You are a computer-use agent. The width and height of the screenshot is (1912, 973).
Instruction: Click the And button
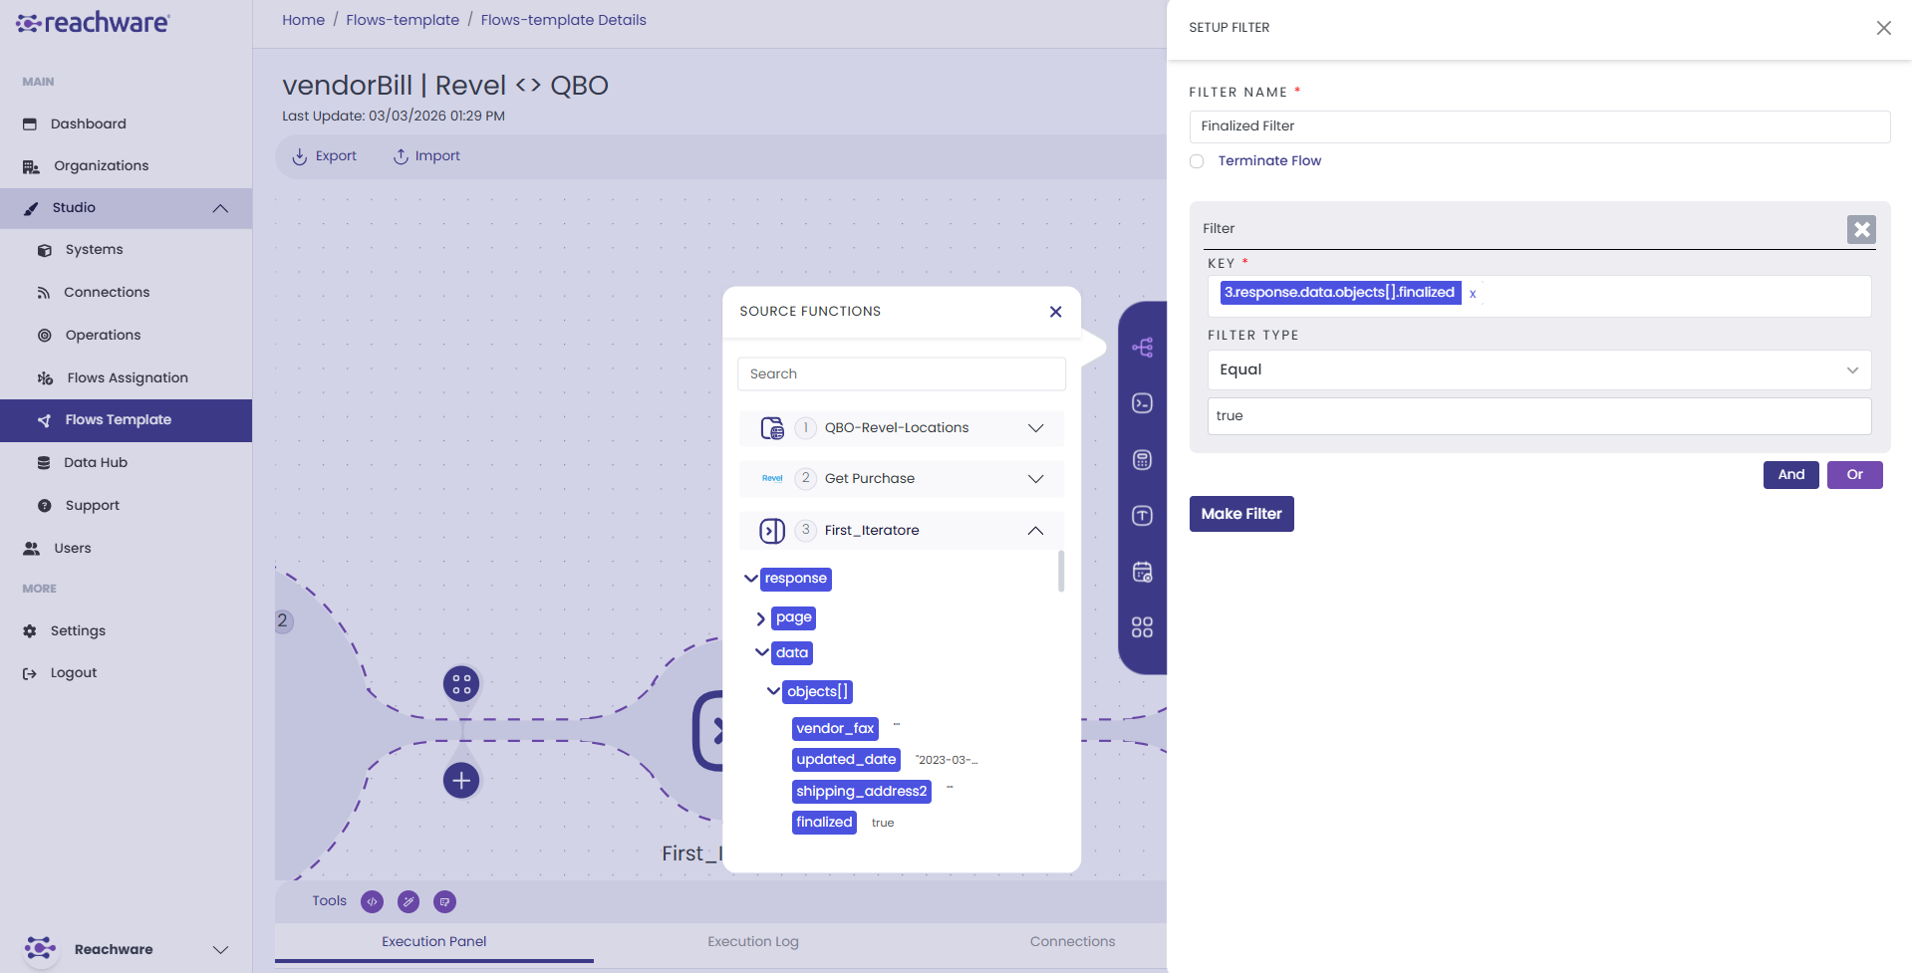pyautogui.click(x=1790, y=475)
